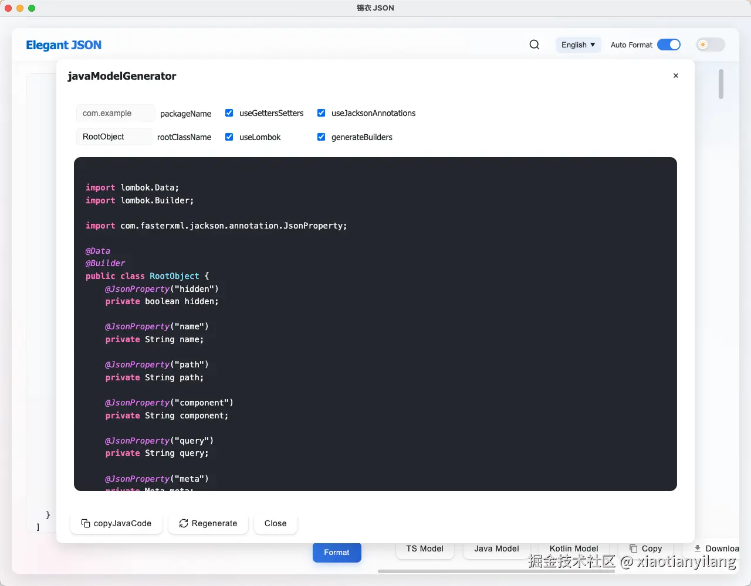Viewport: 751px width, 586px height.
Task: Click the macOS green maximize button
Action: pyautogui.click(x=32, y=8)
